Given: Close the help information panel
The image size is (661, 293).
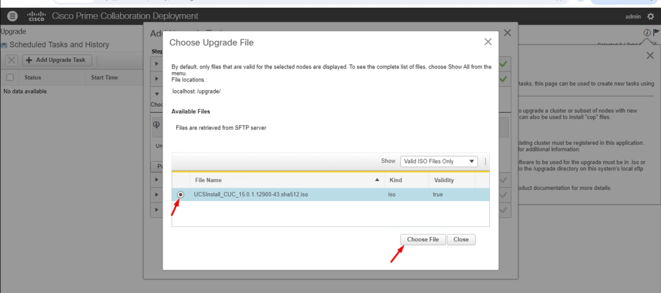Looking at the screenshot, I should pyautogui.click(x=649, y=56).
